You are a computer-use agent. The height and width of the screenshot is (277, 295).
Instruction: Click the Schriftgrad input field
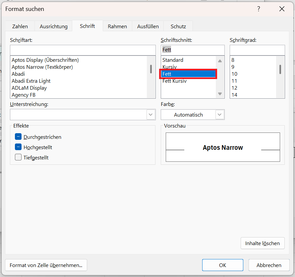(x=257, y=50)
